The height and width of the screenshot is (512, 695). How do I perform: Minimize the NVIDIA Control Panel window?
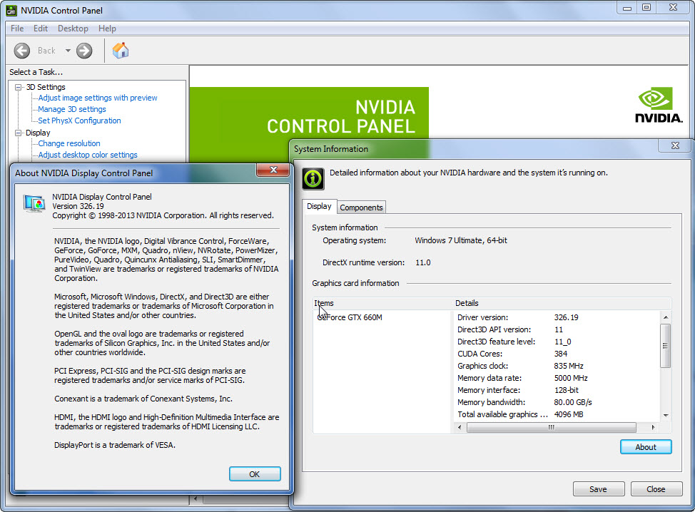coord(627,7)
